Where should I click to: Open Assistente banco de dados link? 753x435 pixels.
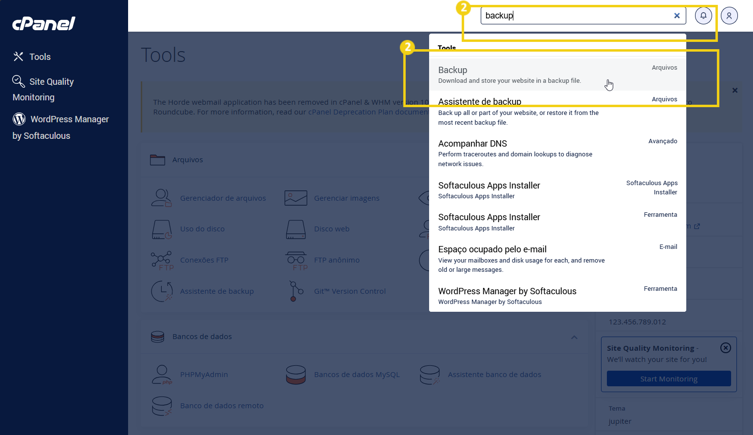click(494, 375)
